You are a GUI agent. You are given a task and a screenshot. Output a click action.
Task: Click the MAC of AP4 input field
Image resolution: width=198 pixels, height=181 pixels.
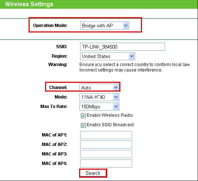106,163
